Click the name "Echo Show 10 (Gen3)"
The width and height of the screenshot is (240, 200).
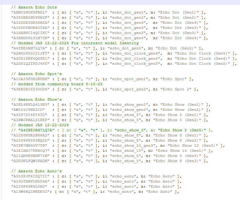coord(193,145)
